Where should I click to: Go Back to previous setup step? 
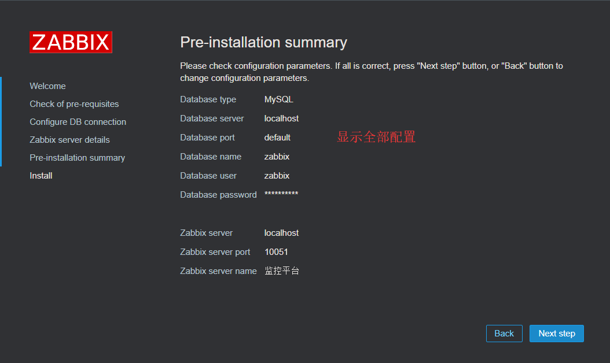[x=504, y=334]
